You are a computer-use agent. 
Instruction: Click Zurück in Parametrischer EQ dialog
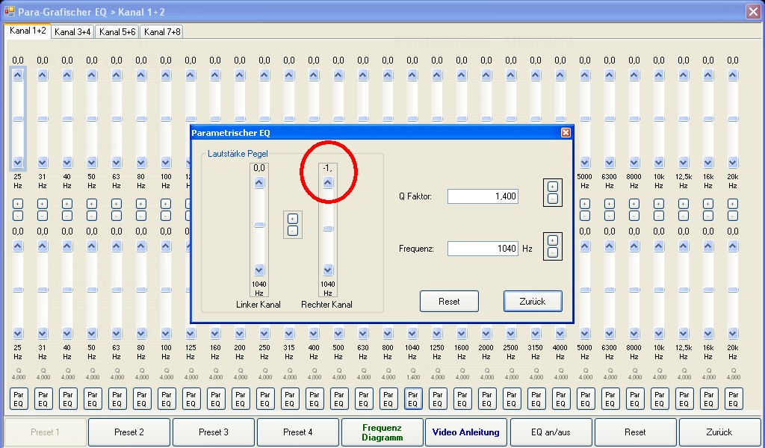533,301
